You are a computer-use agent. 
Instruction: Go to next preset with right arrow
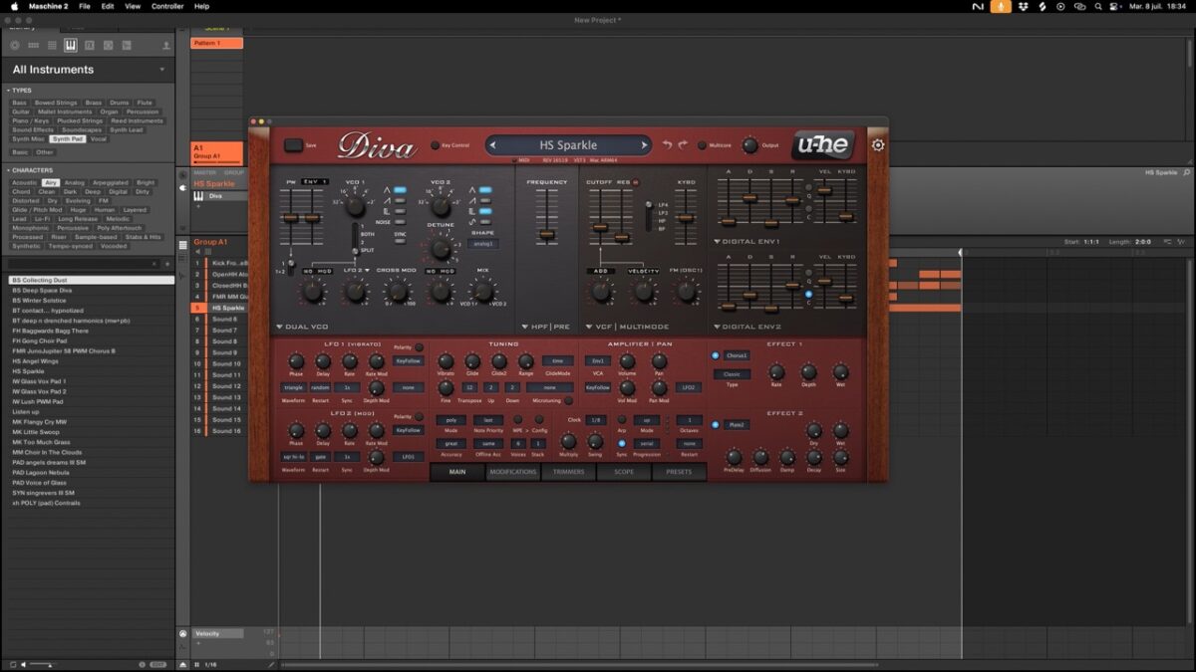(644, 145)
